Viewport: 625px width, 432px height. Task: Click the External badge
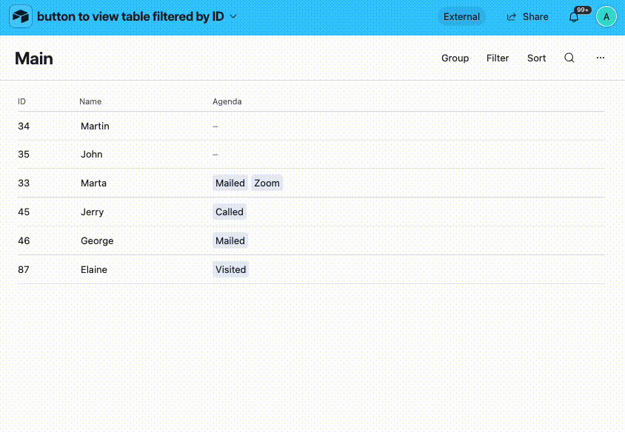461,17
